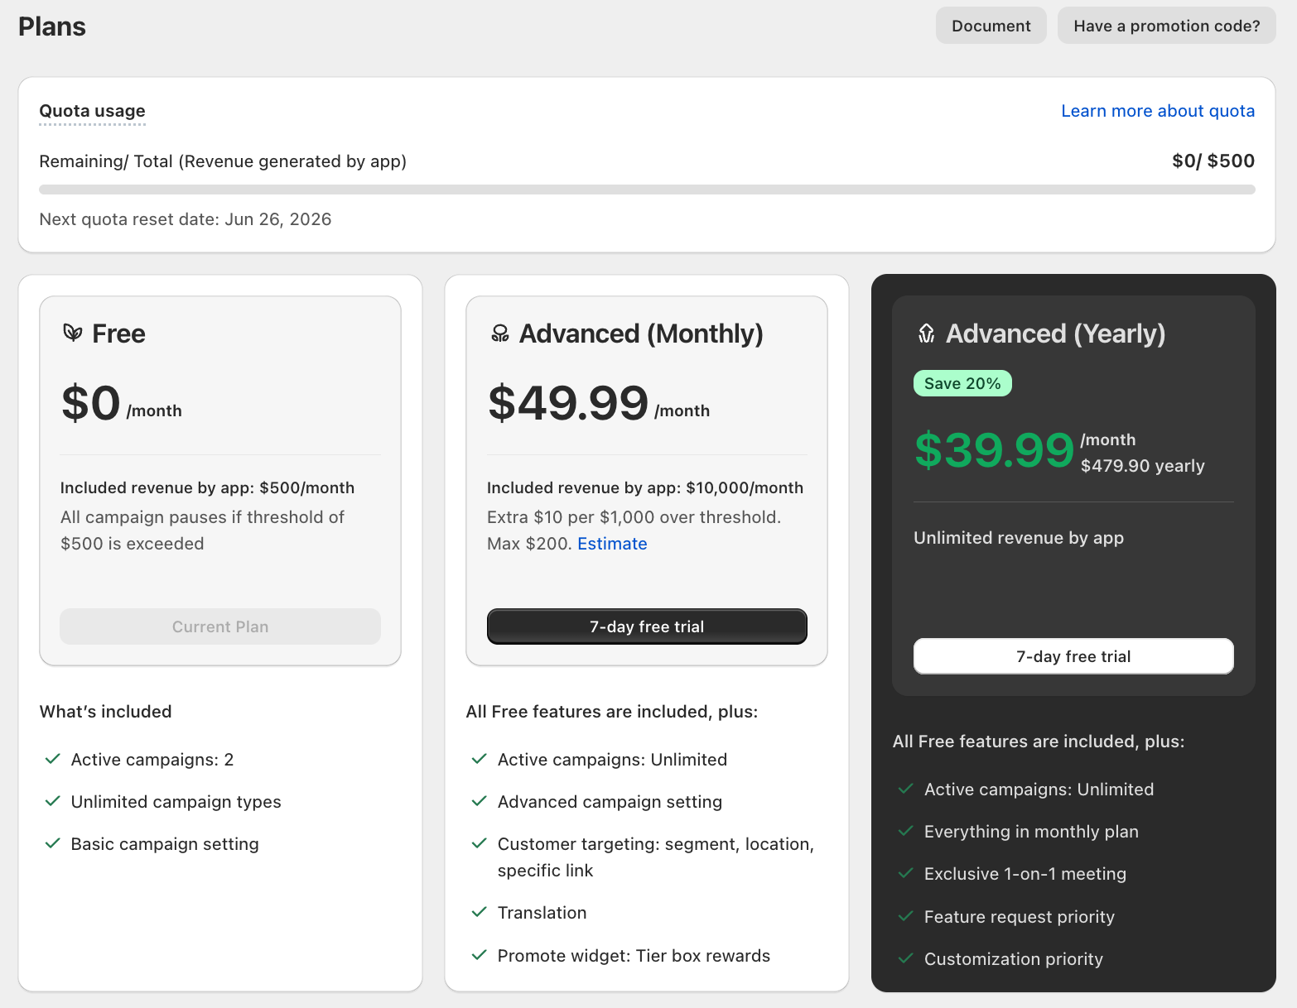This screenshot has width=1297, height=1008.
Task: Click Have a promotion code? button
Action: pos(1167,26)
